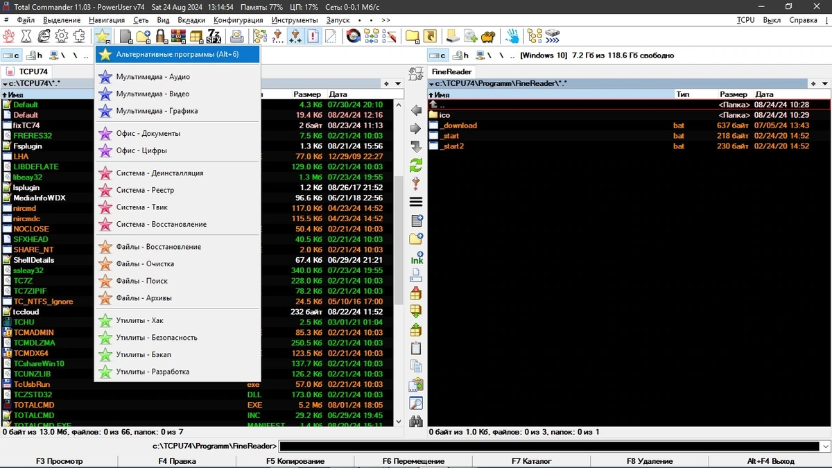Open dropdown on yellow folder toolbar icon

(417, 42)
